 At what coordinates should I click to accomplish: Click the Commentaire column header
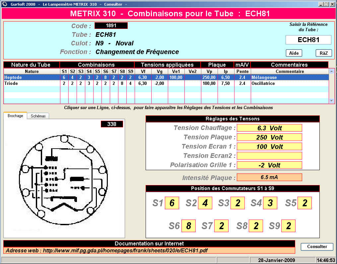pos(290,71)
